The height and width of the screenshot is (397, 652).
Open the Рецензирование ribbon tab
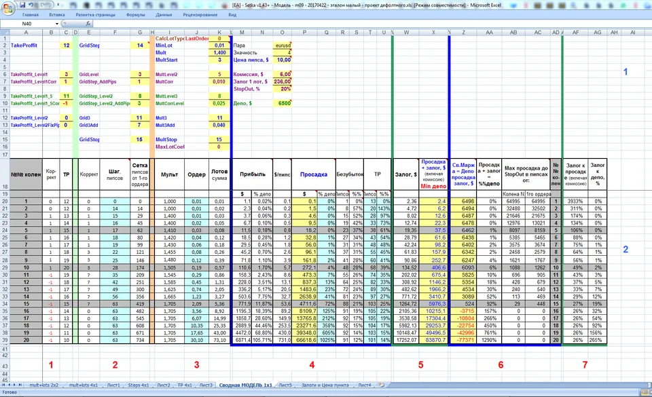pyautogui.click(x=200, y=14)
